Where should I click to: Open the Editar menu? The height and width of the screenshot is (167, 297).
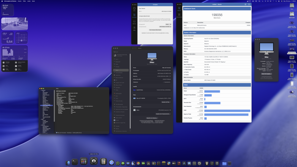tap(24, 1)
